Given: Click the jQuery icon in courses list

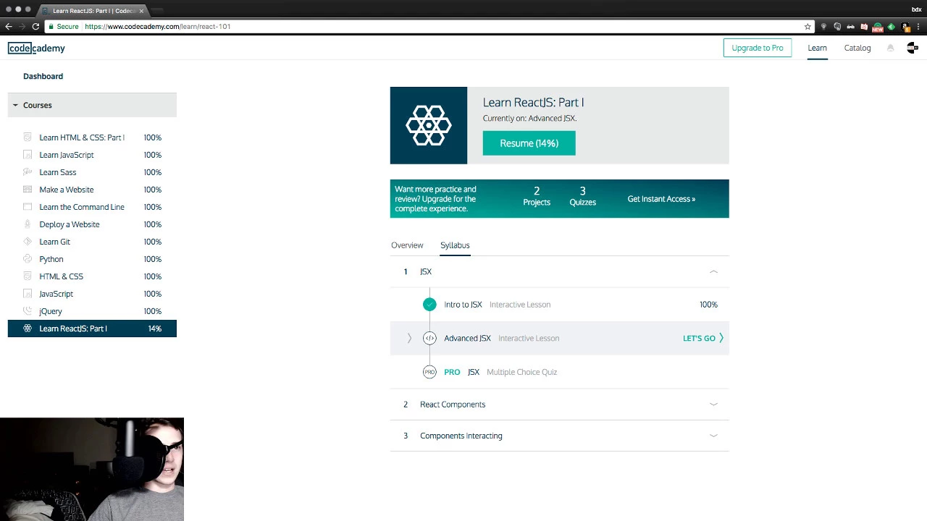Looking at the screenshot, I should 28,311.
